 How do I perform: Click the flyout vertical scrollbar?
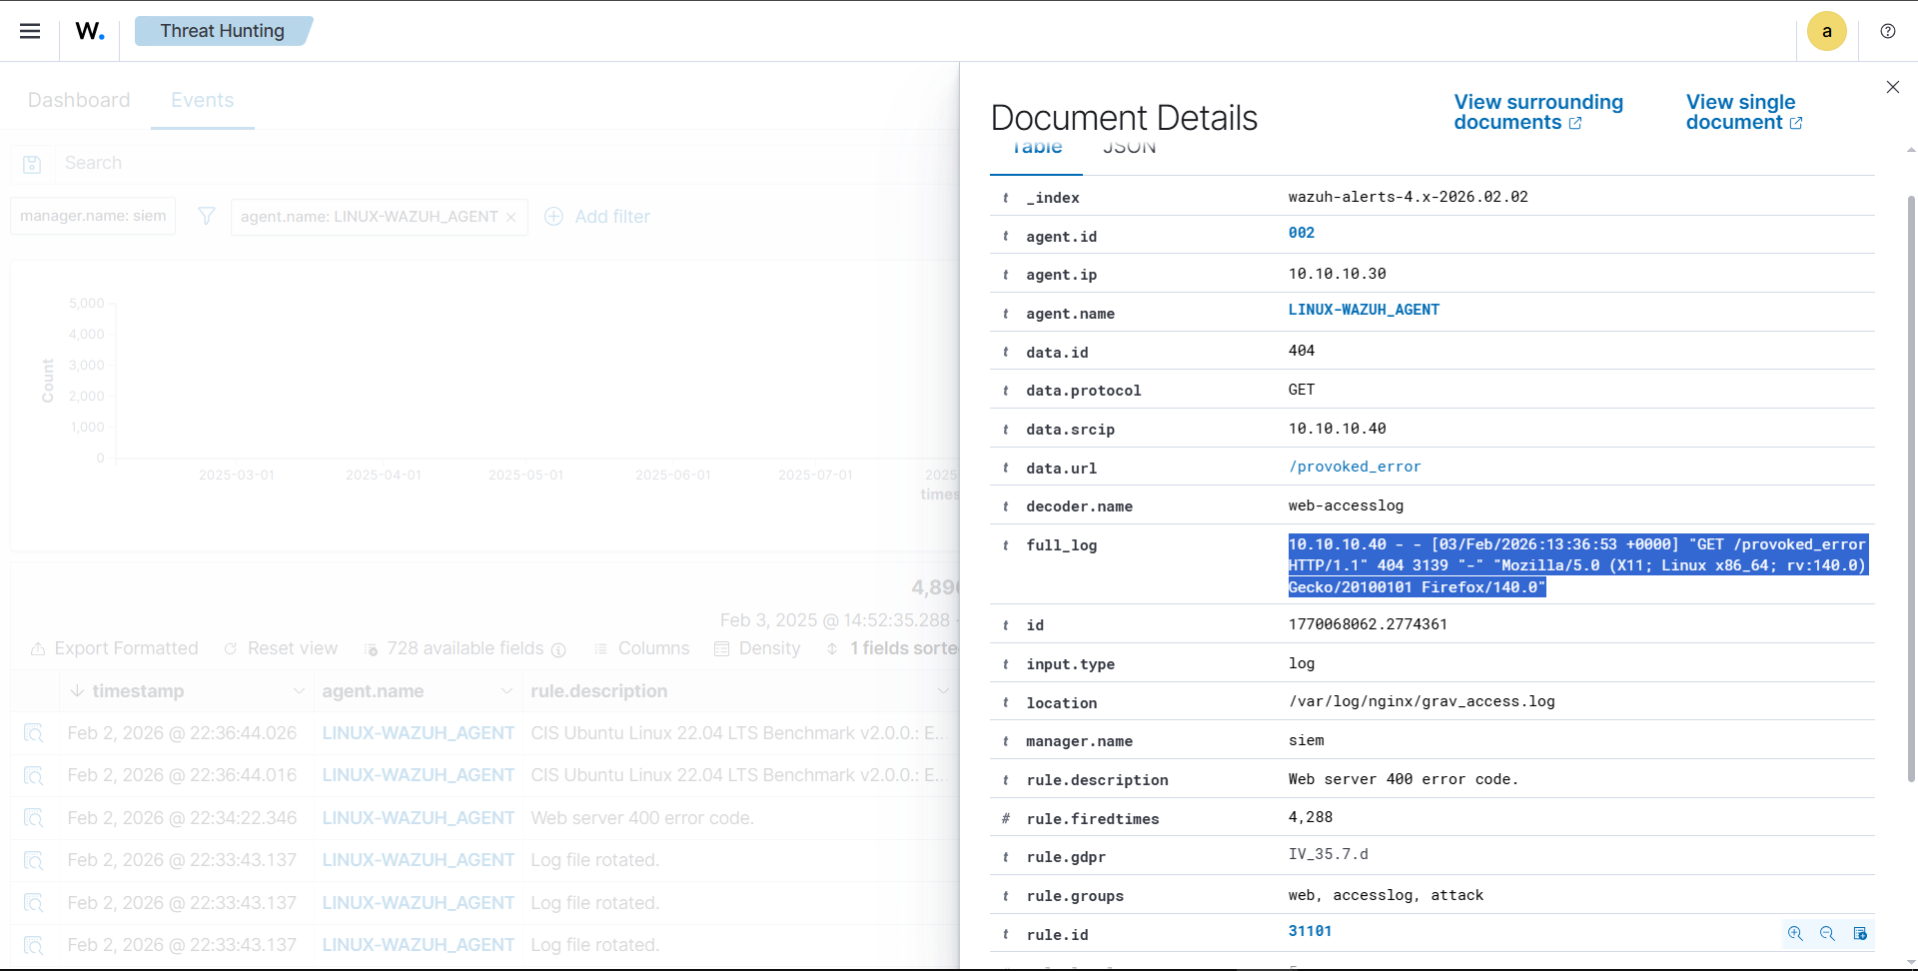tap(1911, 489)
